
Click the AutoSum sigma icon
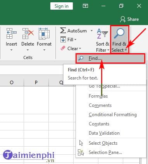[x=63, y=30]
